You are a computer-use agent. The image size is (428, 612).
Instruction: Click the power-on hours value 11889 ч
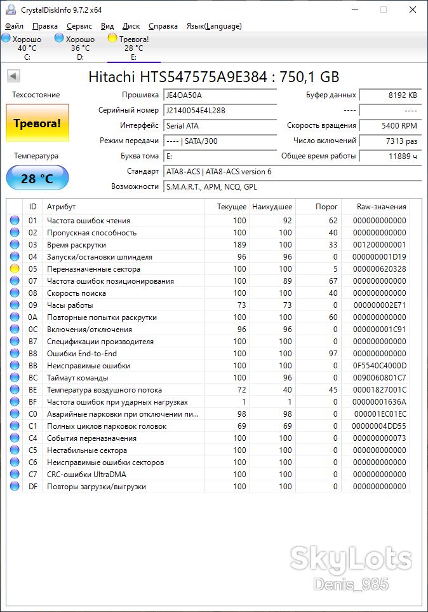point(391,156)
